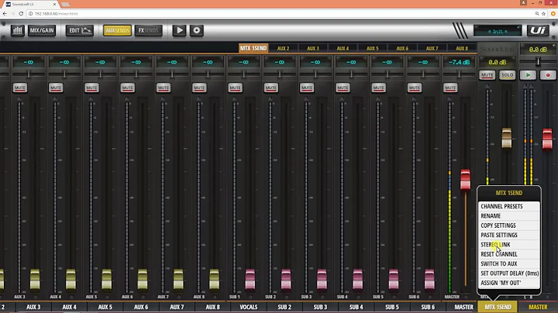Click the AUX 3 yellow fader
The image size is (558, 313).
coord(35,279)
